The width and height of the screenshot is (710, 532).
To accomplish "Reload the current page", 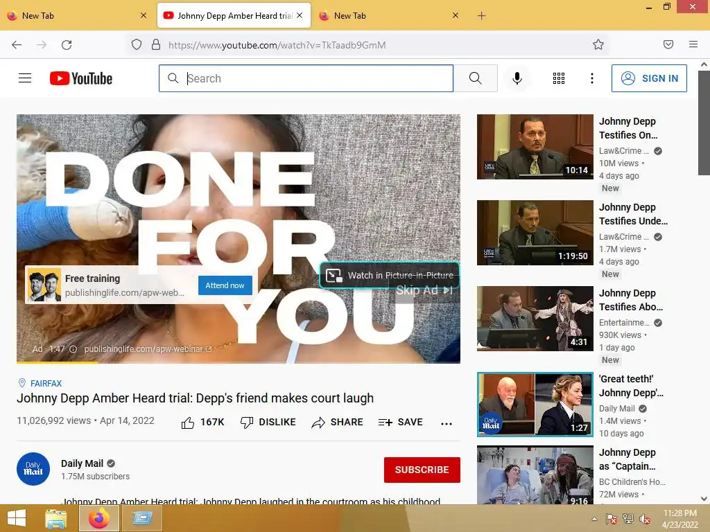I will click(x=67, y=45).
